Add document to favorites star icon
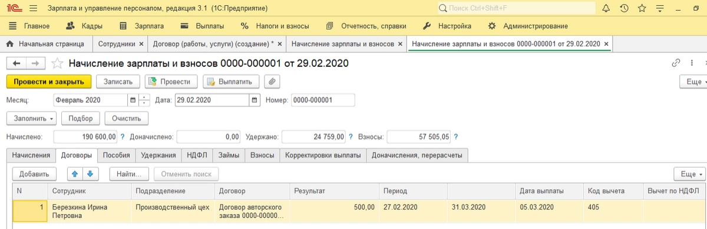The image size is (707, 229). click(57, 63)
